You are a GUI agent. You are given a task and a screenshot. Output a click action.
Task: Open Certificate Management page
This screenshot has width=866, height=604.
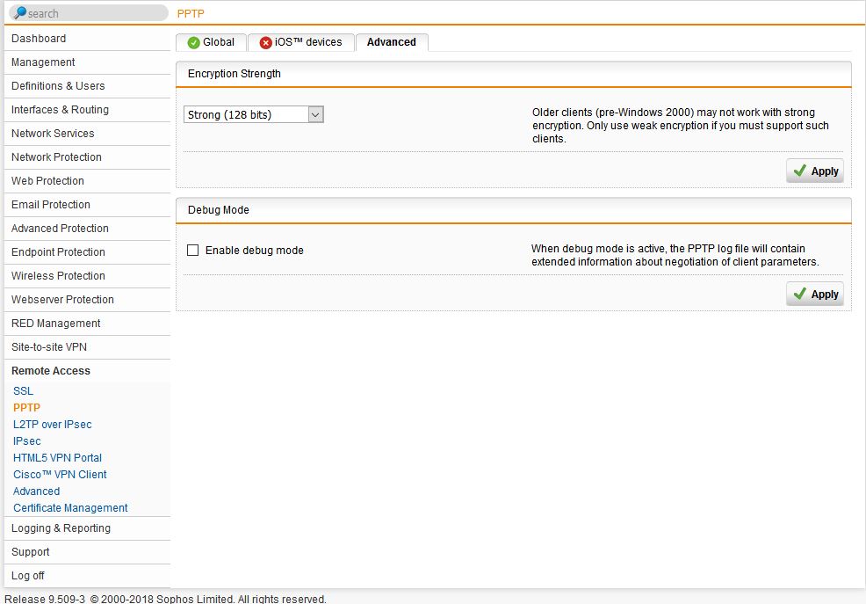[70, 508]
